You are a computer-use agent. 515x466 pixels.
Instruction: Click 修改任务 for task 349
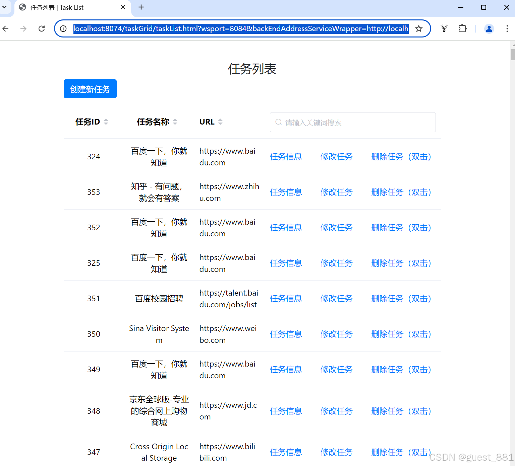click(337, 370)
